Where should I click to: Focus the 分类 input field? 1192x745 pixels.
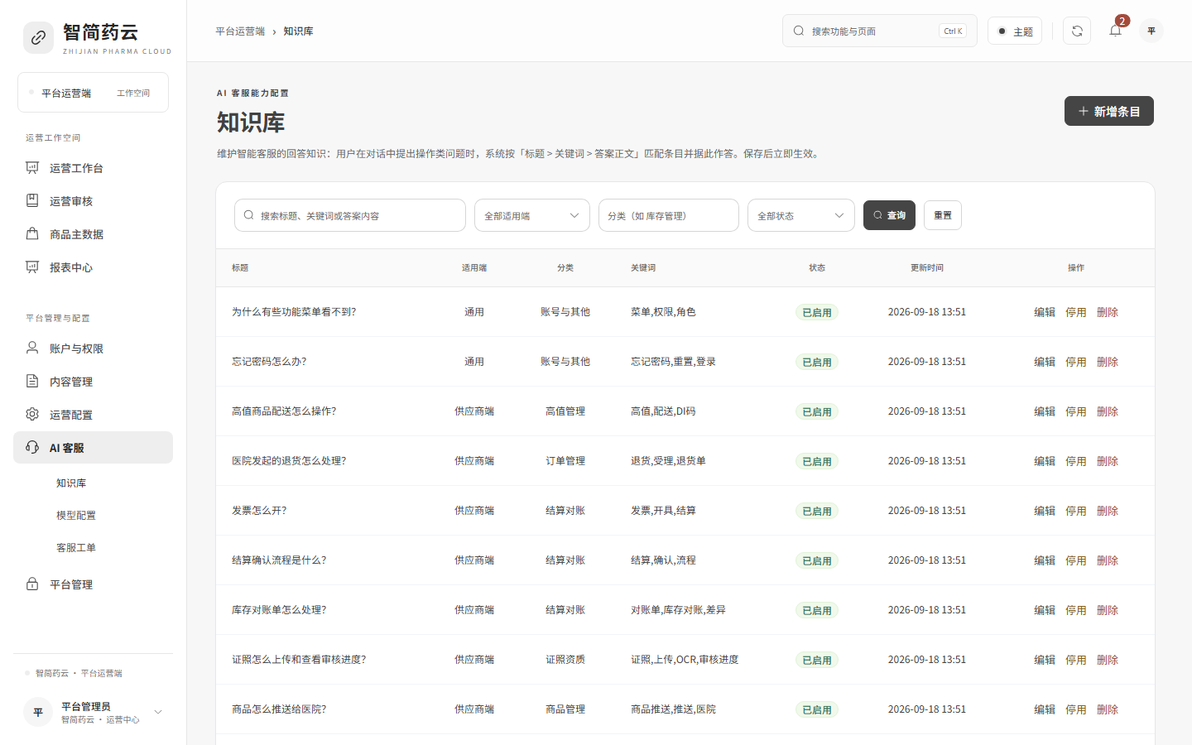(x=669, y=215)
